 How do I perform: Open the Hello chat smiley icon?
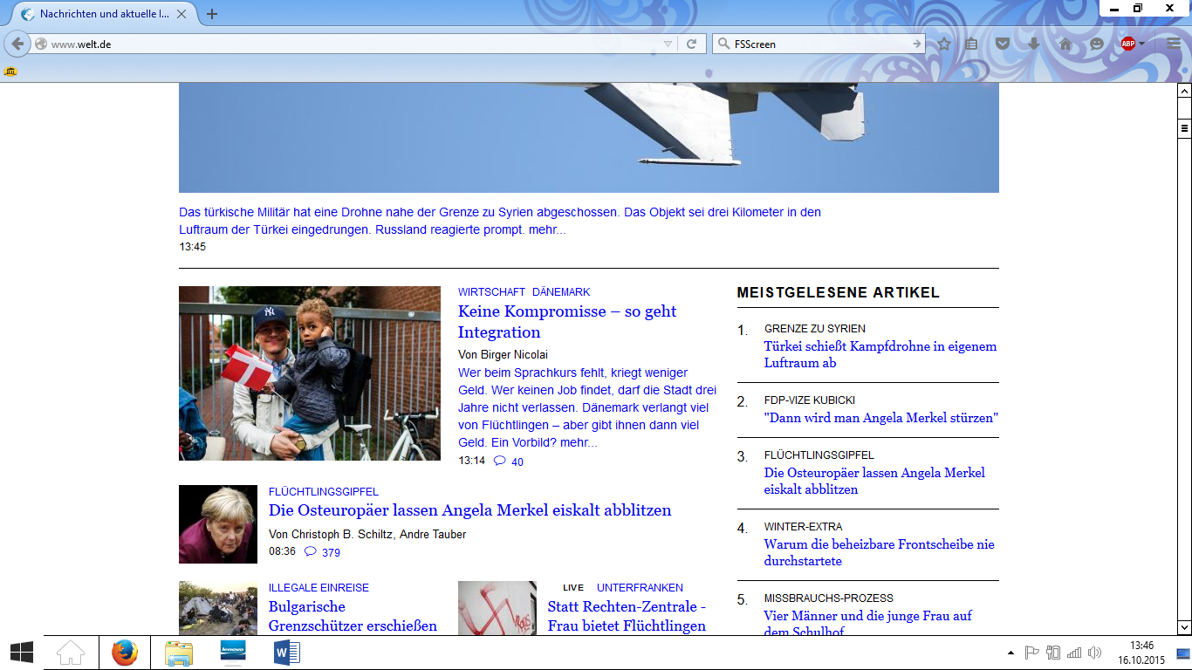tap(1097, 44)
